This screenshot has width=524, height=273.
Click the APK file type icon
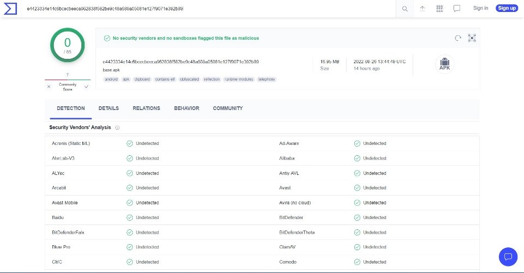(444, 64)
